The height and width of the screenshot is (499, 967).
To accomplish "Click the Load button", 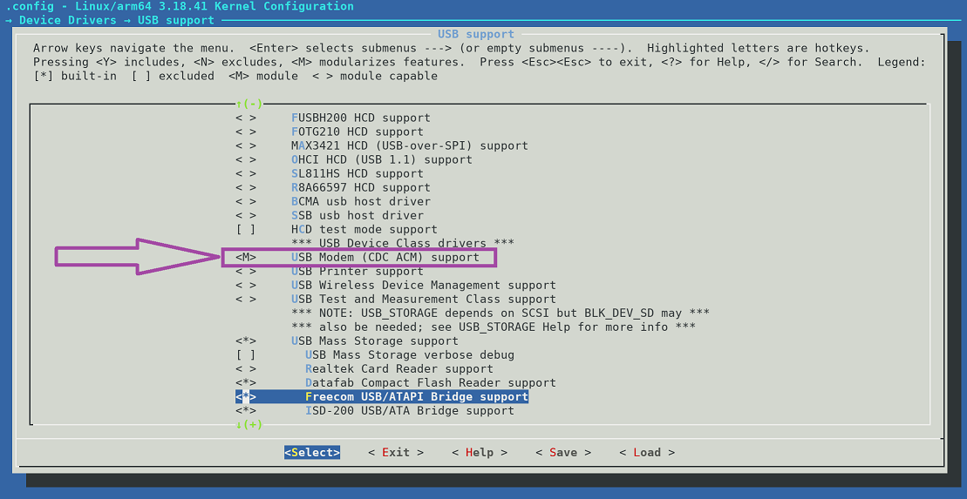I will click(x=646, y=452).
